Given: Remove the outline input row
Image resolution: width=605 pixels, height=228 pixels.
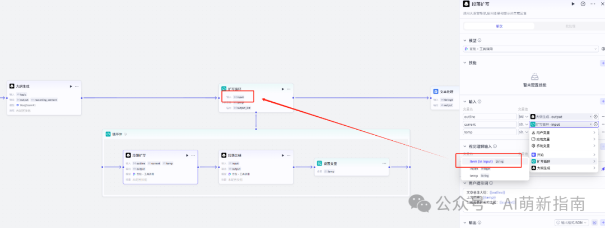Looking at the screenshot, I should point(603,116).
